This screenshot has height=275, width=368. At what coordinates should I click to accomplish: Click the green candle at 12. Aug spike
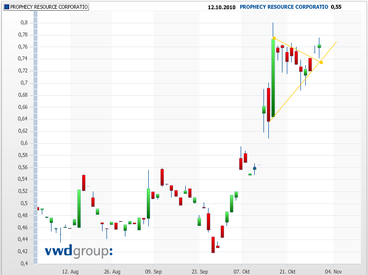tap(79, 208)
